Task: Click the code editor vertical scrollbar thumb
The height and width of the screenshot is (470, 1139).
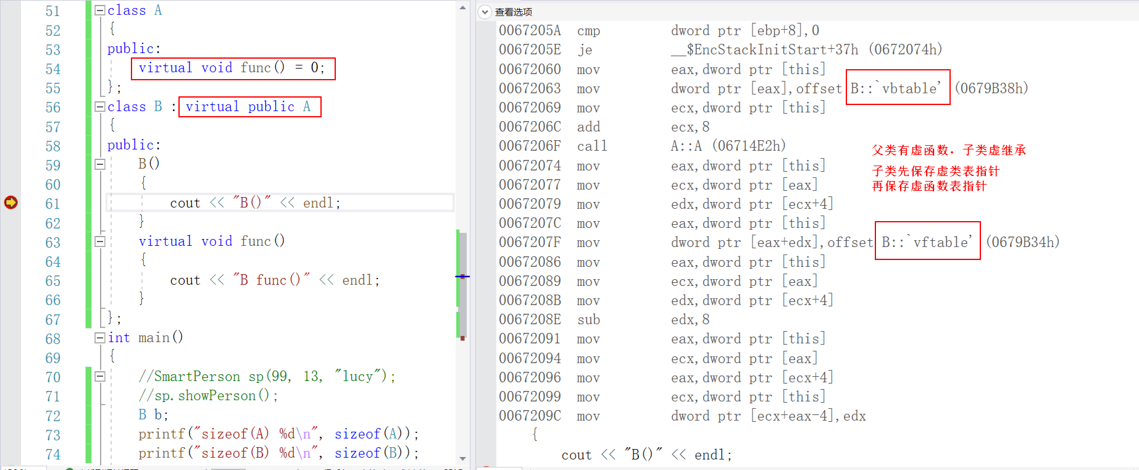Action: point(462,284)
